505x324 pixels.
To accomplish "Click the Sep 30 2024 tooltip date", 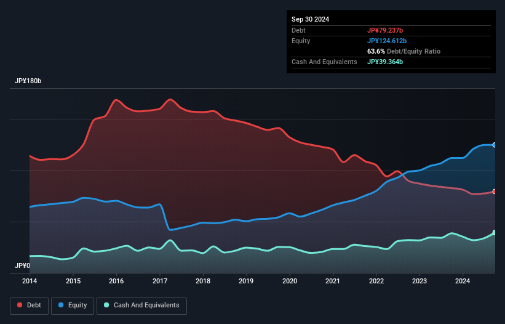I will (310, 19).
